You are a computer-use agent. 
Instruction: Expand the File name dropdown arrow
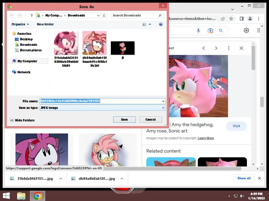tap(163, 101)
